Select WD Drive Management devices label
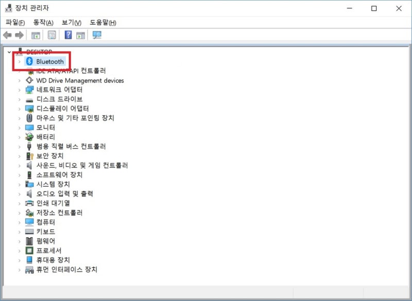The image size is (412, 301). coord(80,80)
